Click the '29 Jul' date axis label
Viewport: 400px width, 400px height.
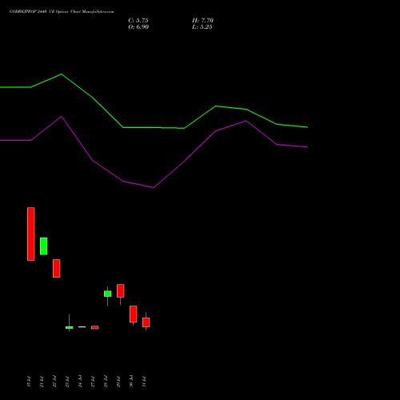pos(118,382)
